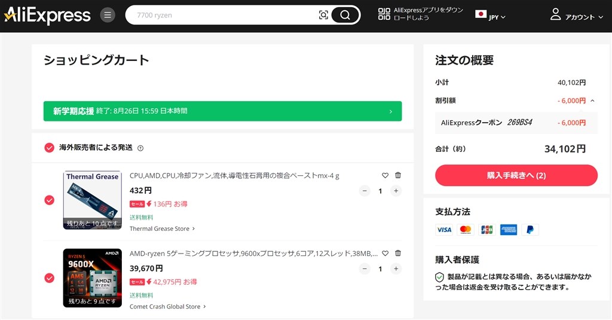
Task: Click the QR code app download icon
Action: click(384, 14)
